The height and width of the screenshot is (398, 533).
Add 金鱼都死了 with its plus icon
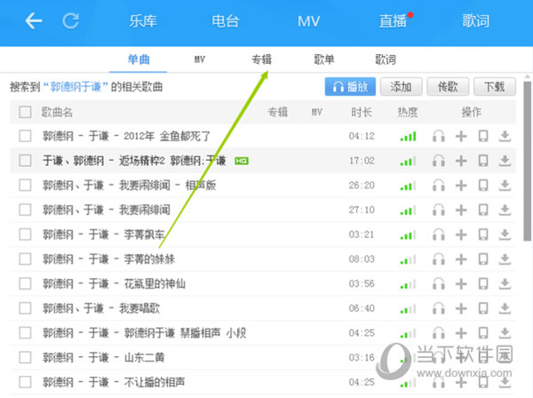click(461, 136)
